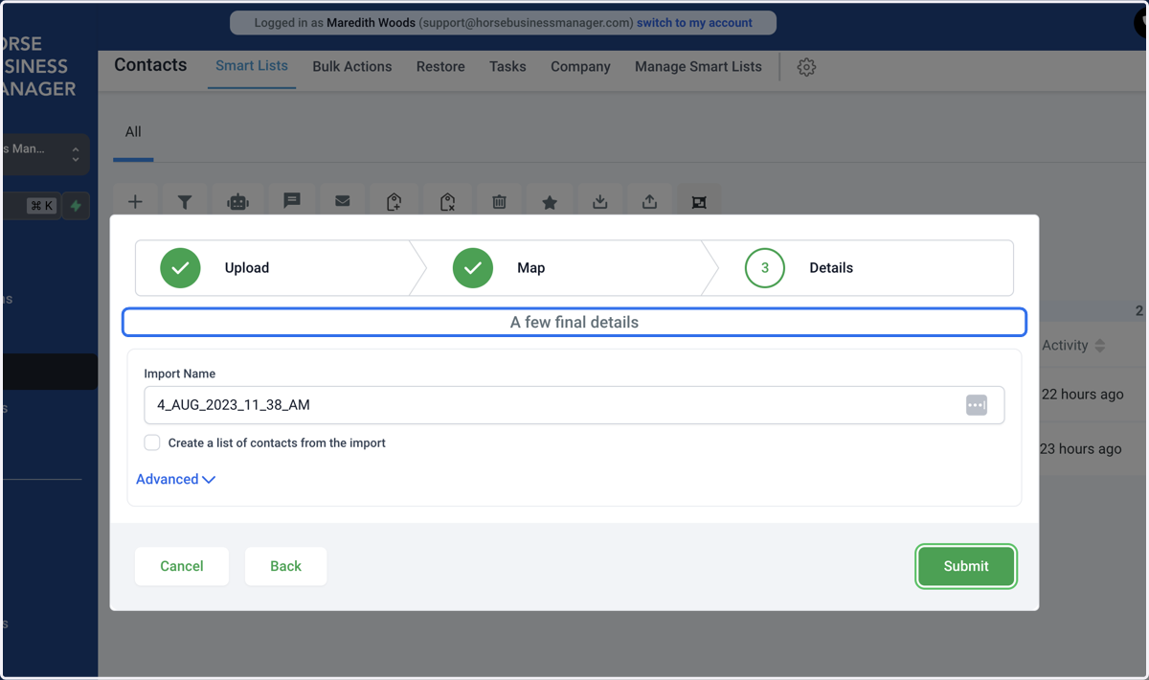Open the filter funnel icon

tap(185, 201)
